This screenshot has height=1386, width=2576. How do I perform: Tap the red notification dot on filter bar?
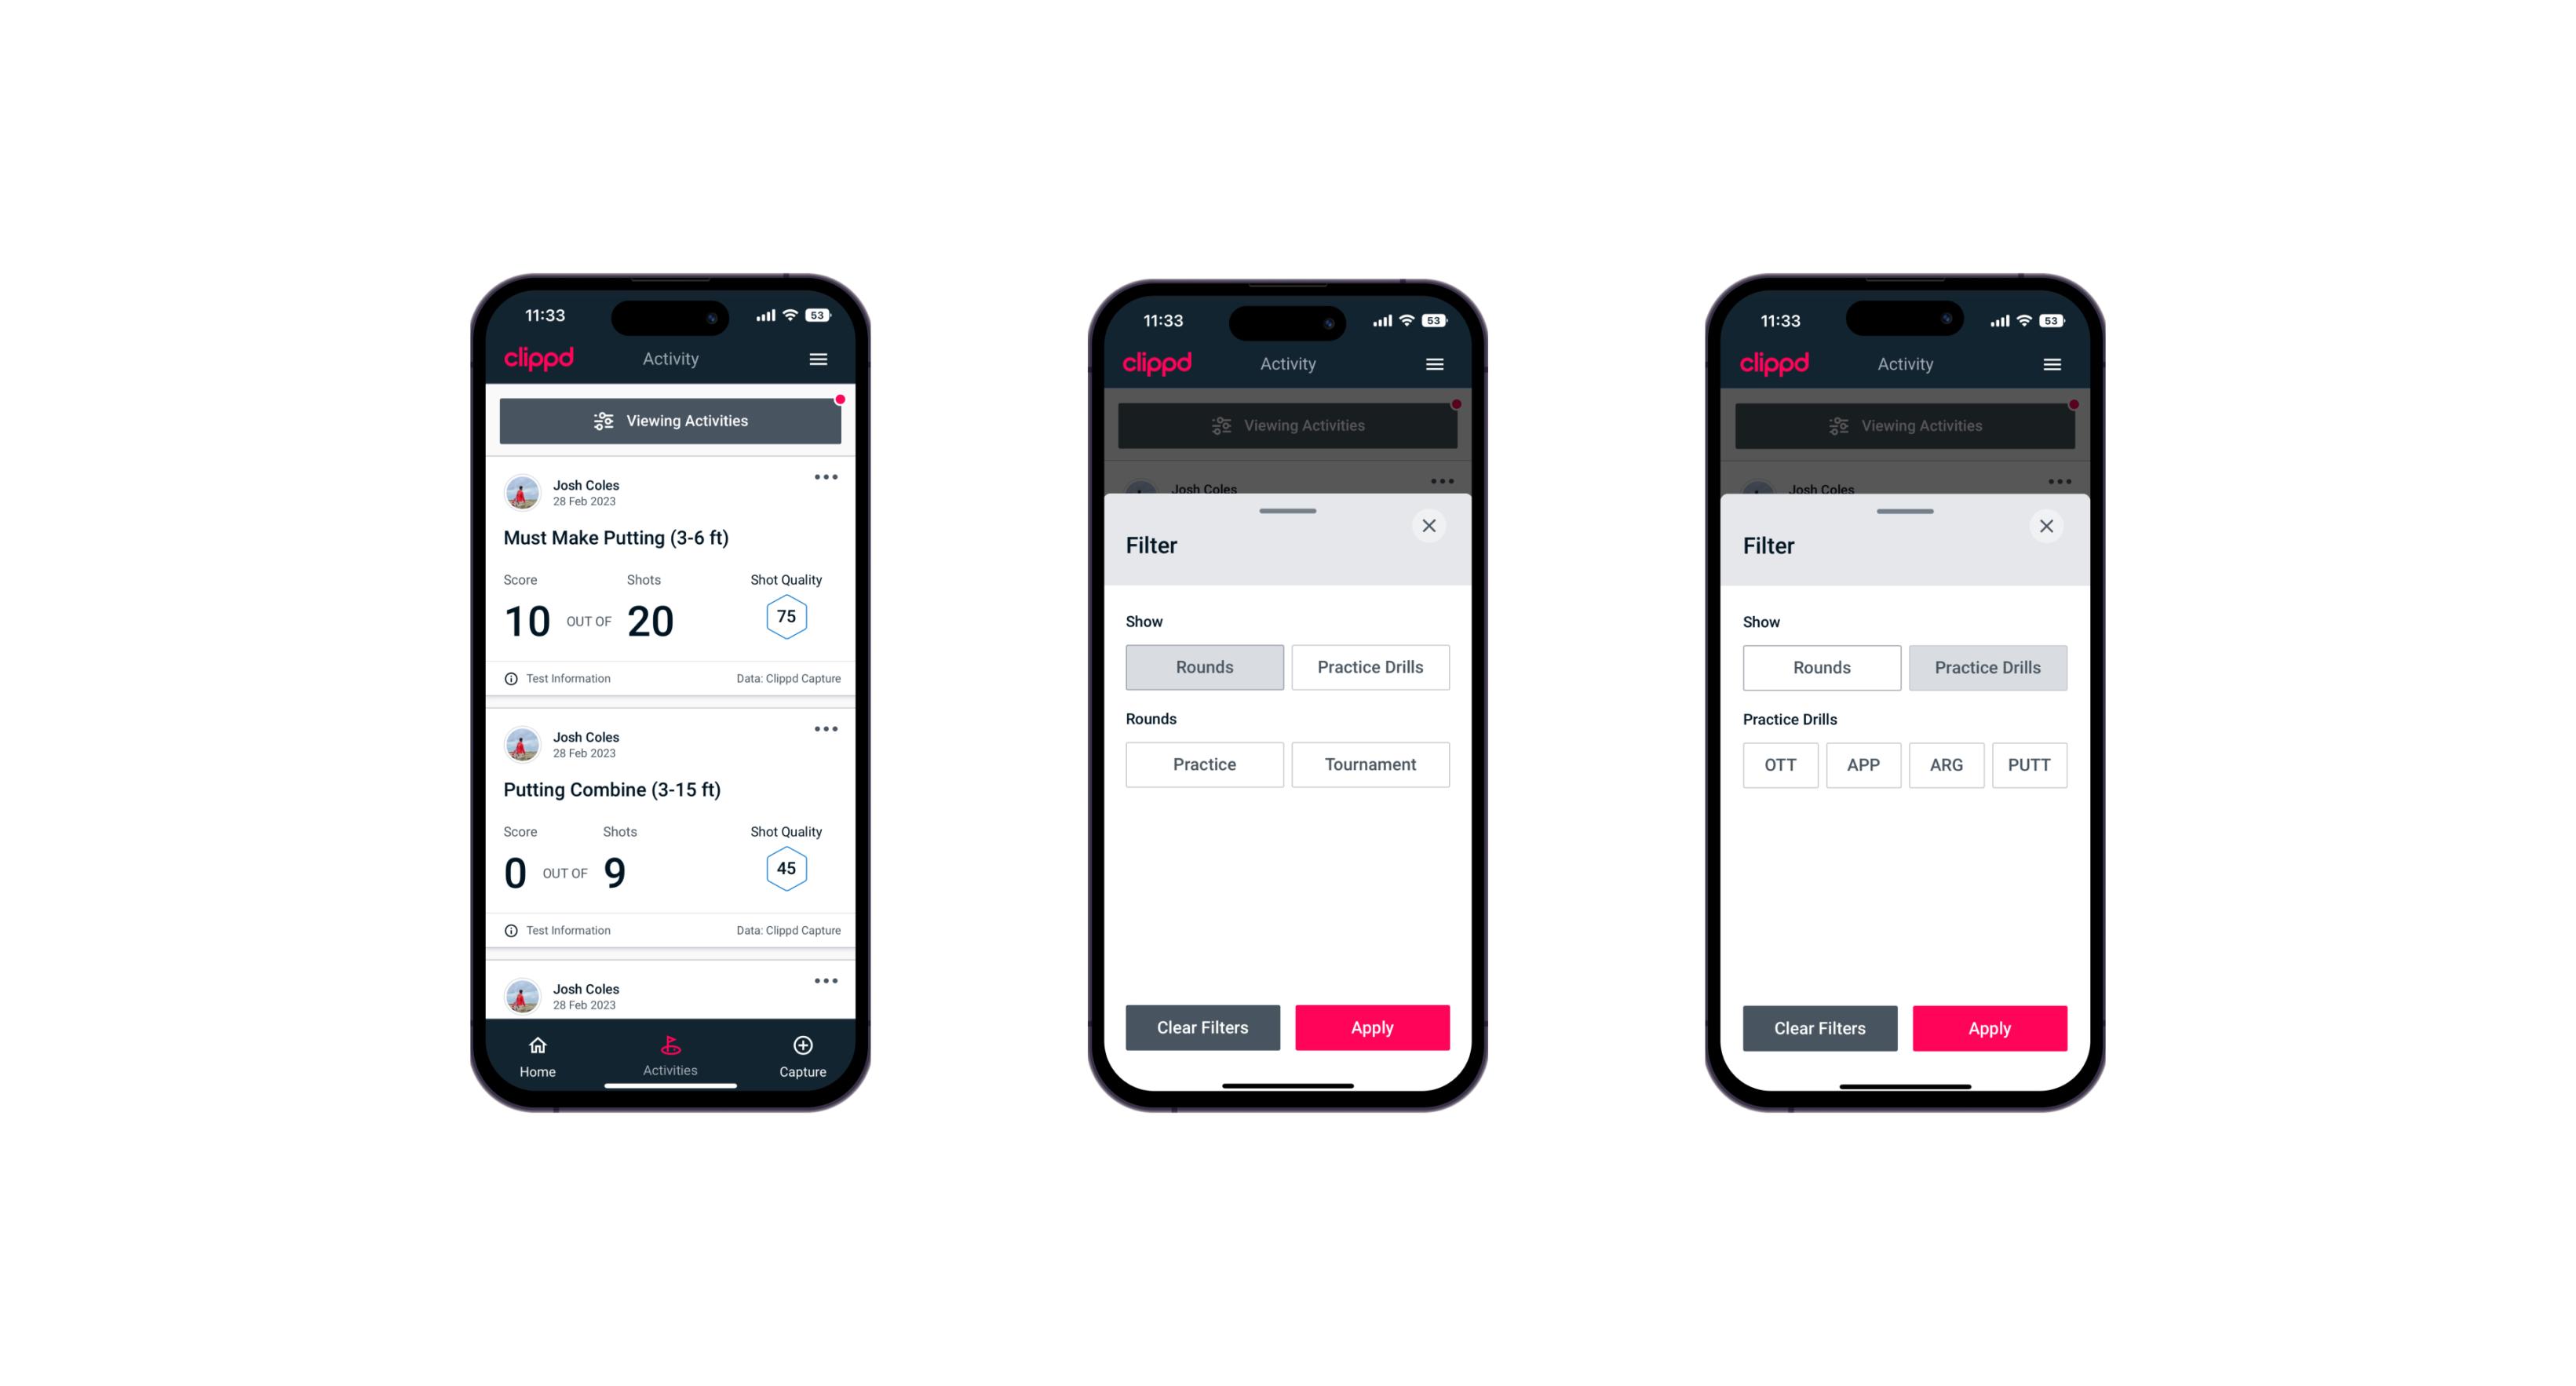pos(838,399)
